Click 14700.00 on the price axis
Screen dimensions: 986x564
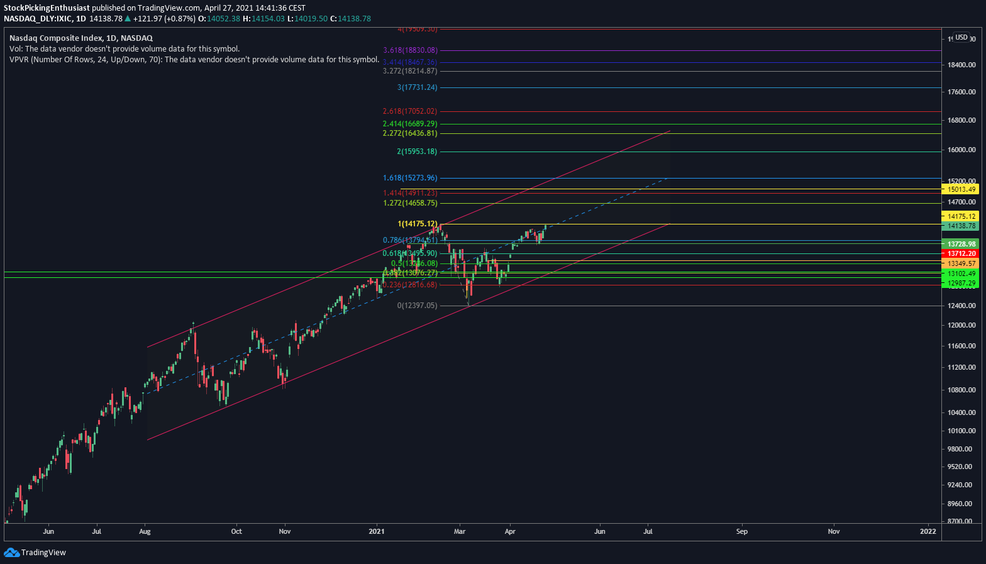point(961,202)
